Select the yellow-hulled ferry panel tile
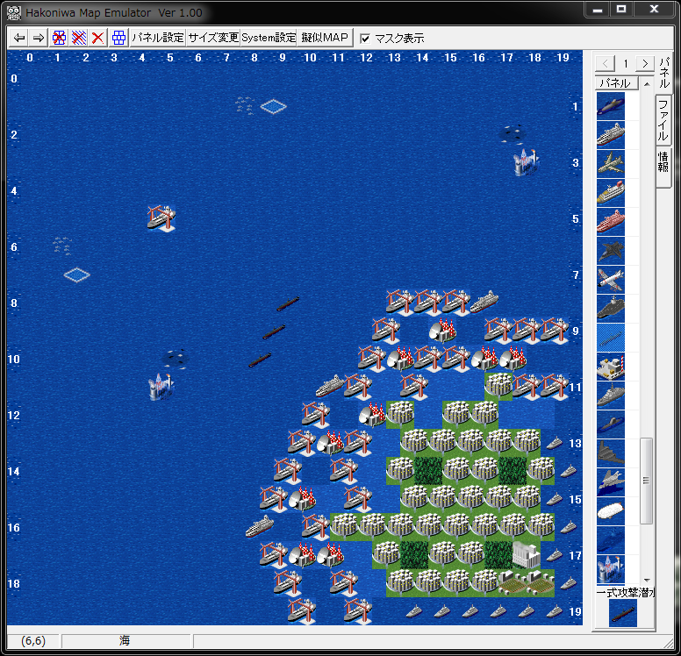The width and height of the screenshot is (681, 656). click(x=611, y=193)
